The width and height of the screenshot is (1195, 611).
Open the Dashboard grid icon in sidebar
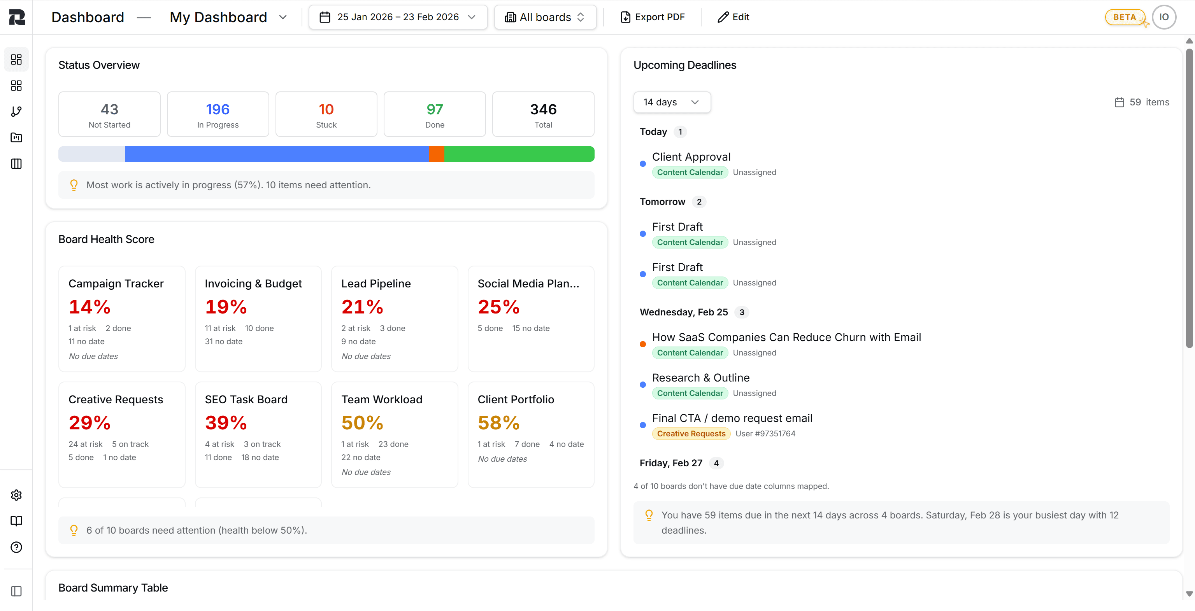(x=16, y=60)
